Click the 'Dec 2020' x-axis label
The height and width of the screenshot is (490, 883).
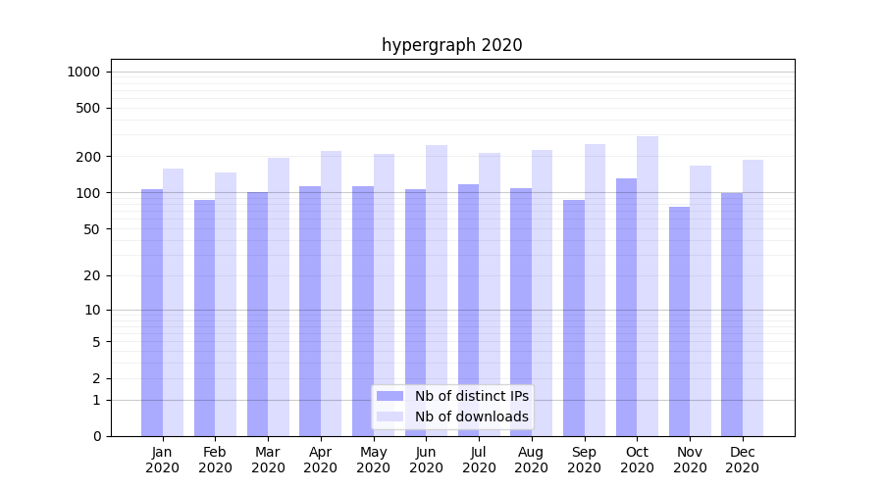[x=742, y=460]
